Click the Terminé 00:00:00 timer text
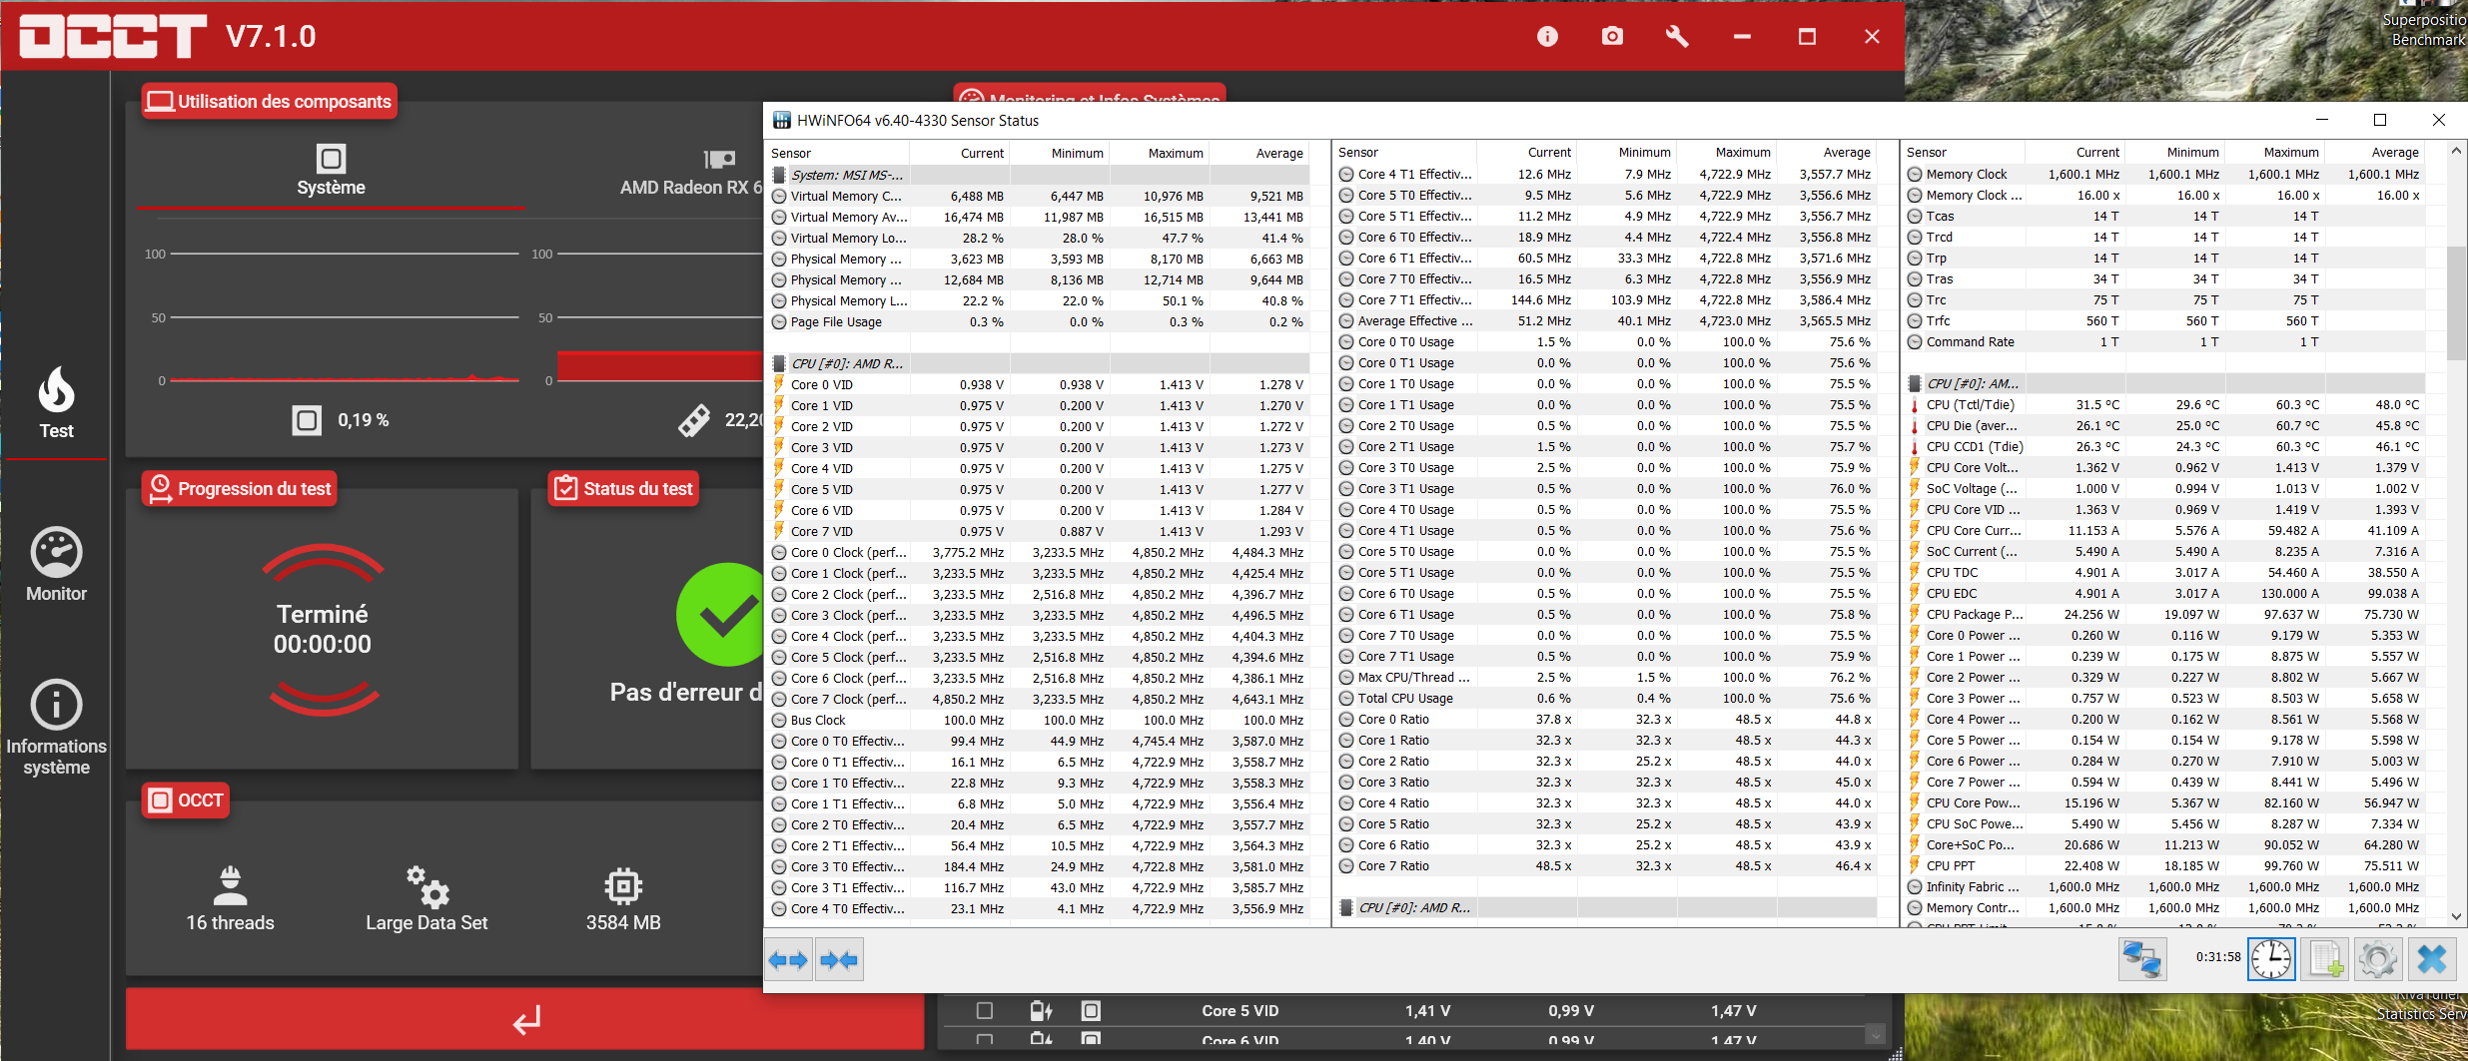 pos(323,629)
